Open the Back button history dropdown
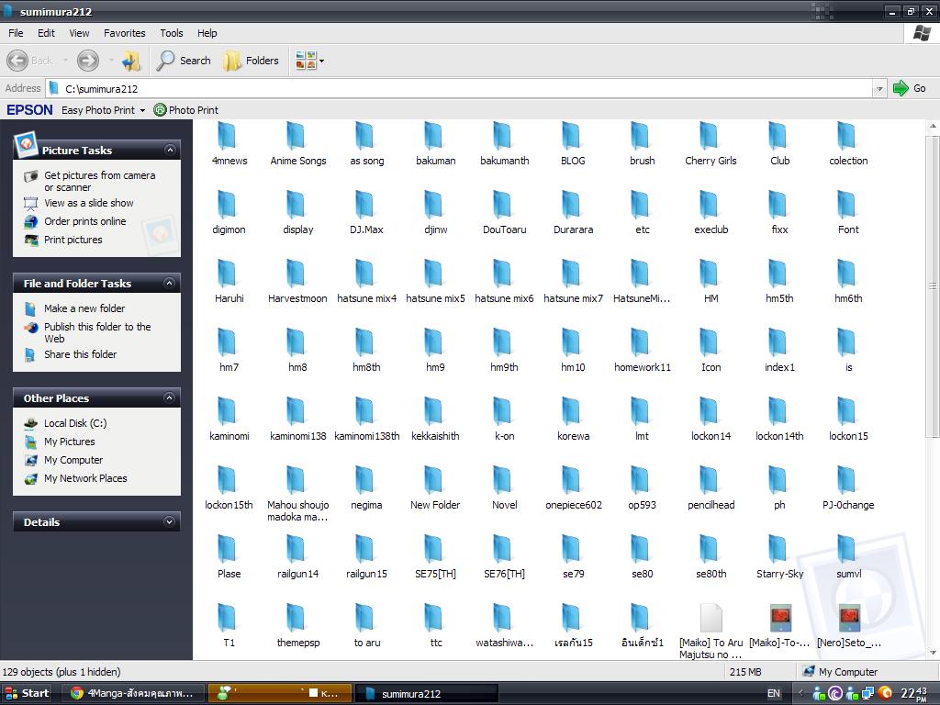 tap(65, 61)
